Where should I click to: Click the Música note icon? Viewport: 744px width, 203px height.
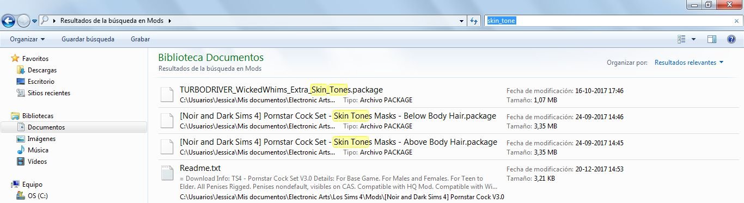[x=21, y=150]
